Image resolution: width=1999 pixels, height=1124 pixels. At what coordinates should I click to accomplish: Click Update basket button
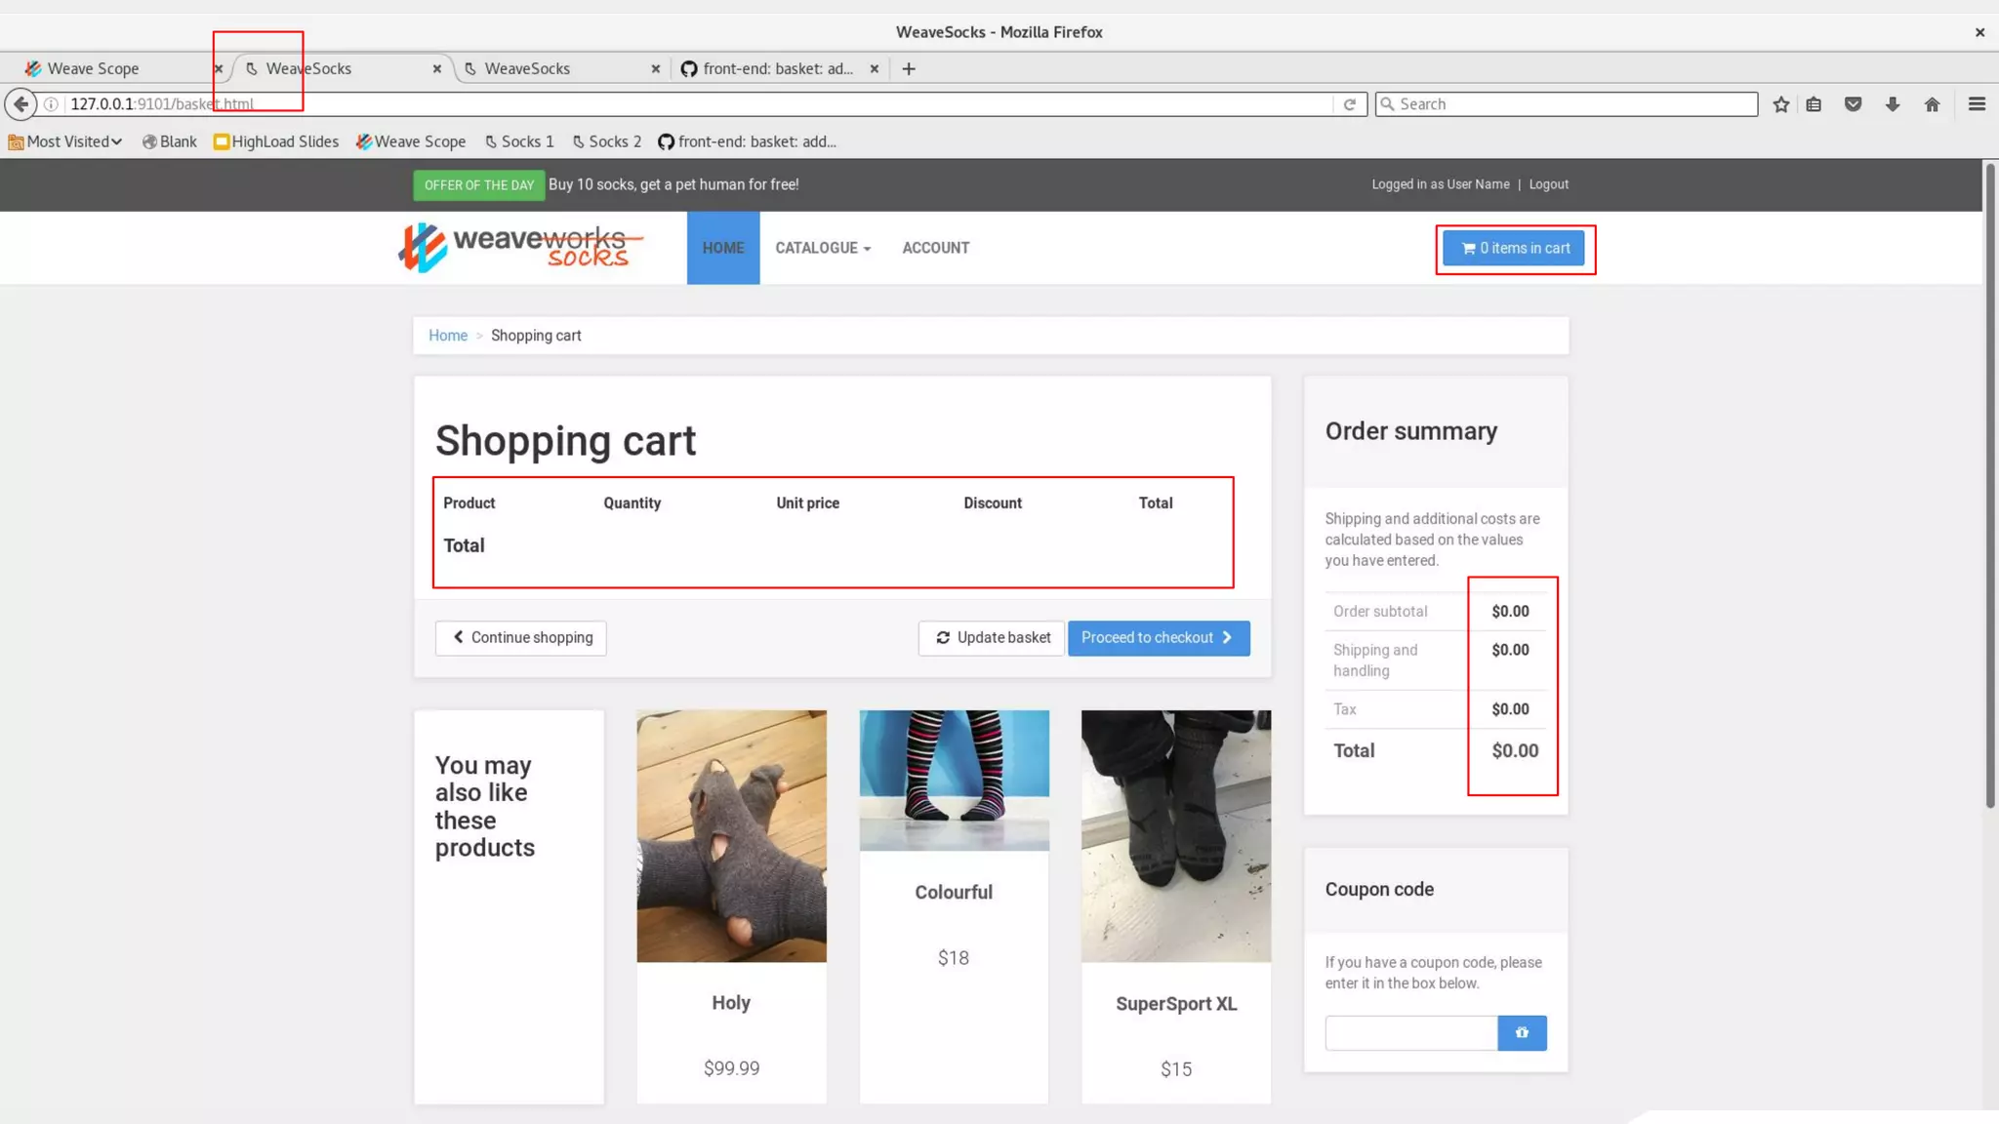(992, 638)
